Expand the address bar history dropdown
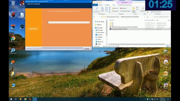 tap(145, 17)
